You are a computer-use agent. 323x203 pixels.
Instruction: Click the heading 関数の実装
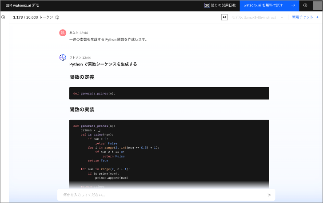pyautogui.click(x=82, y=110)
